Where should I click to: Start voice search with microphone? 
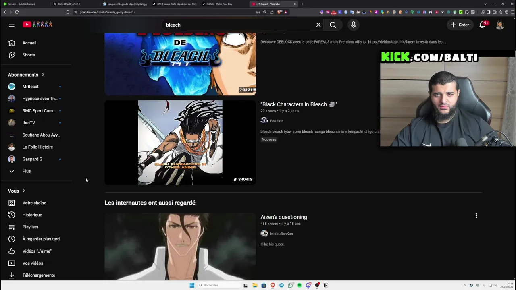(354, 25)
